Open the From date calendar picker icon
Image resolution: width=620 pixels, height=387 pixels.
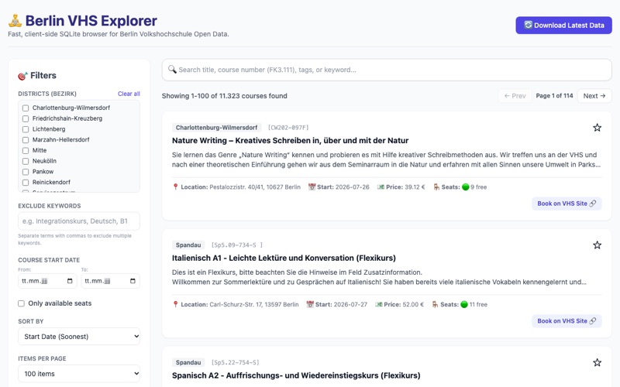70,281
